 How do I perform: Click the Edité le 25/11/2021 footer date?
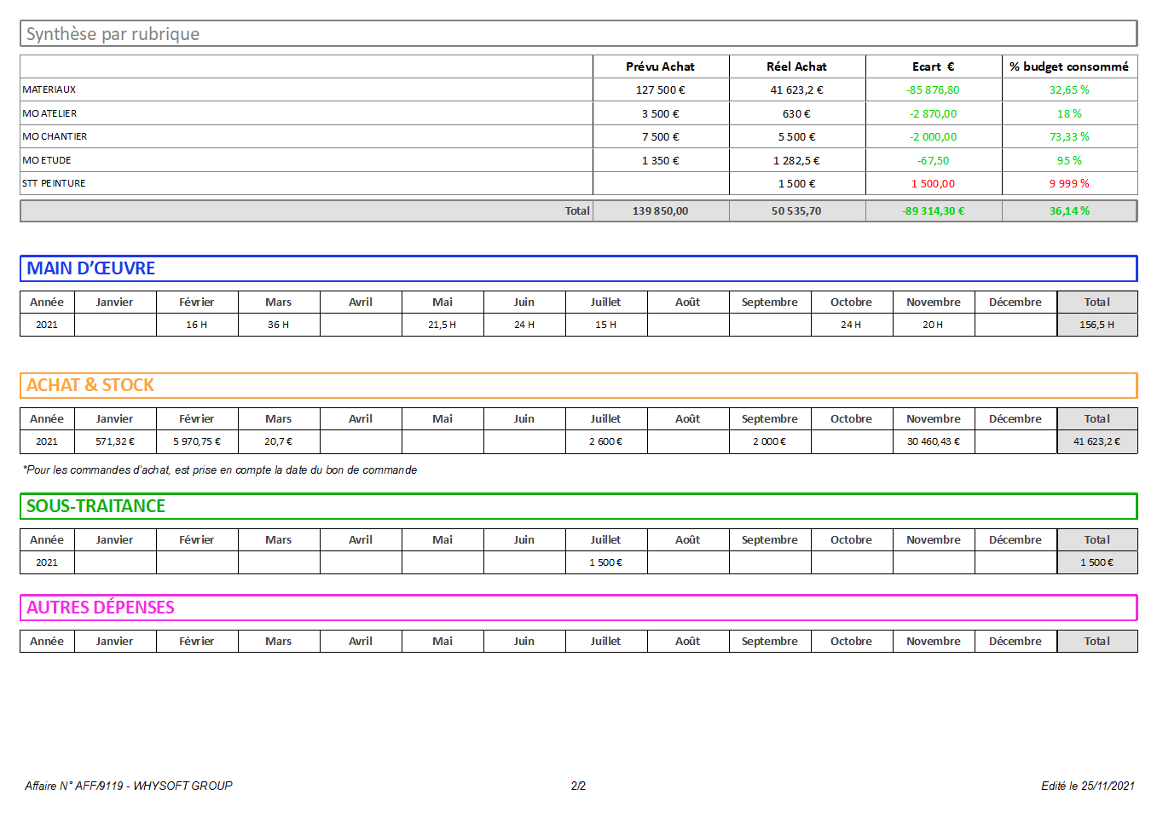pos(1087,786)
